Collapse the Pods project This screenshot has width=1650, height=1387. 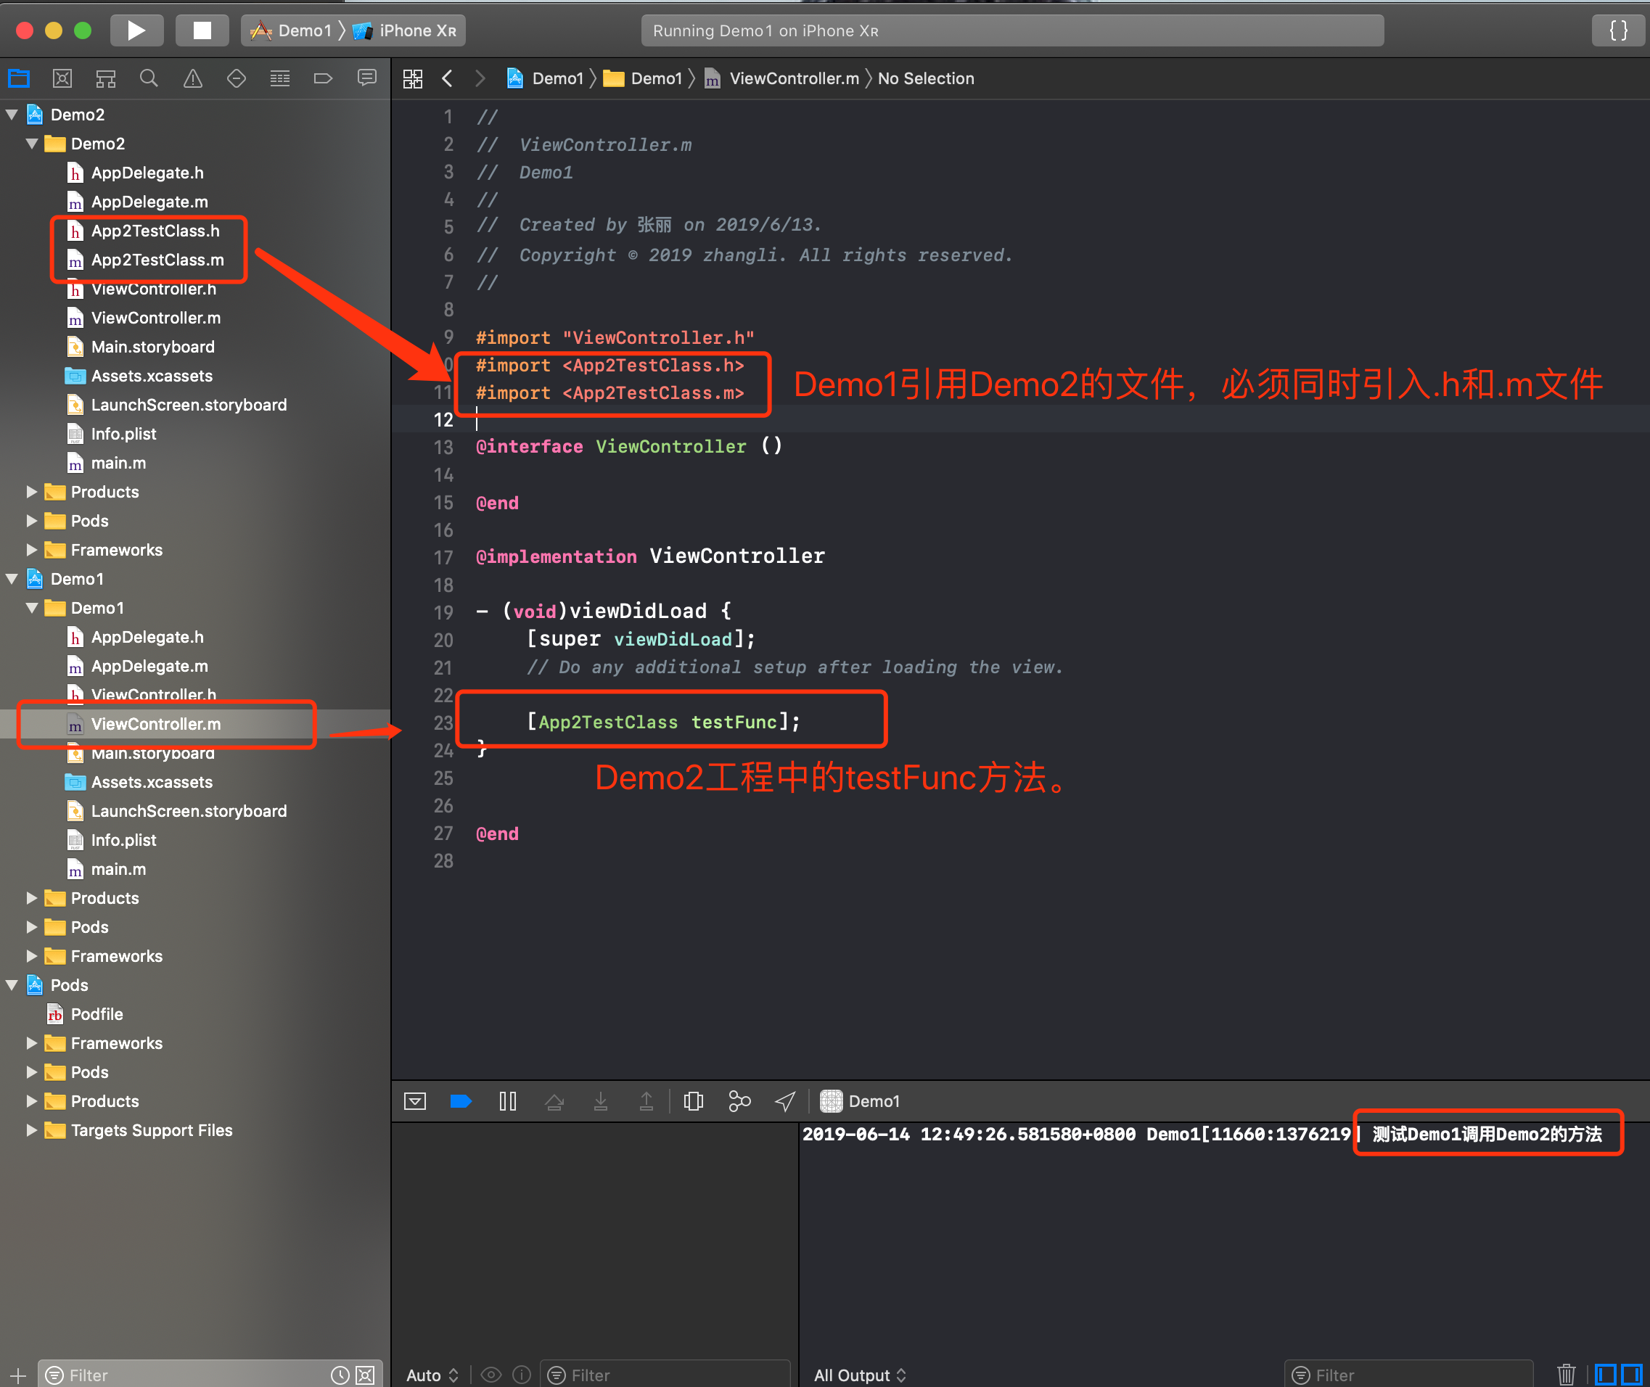pos(12,985)
